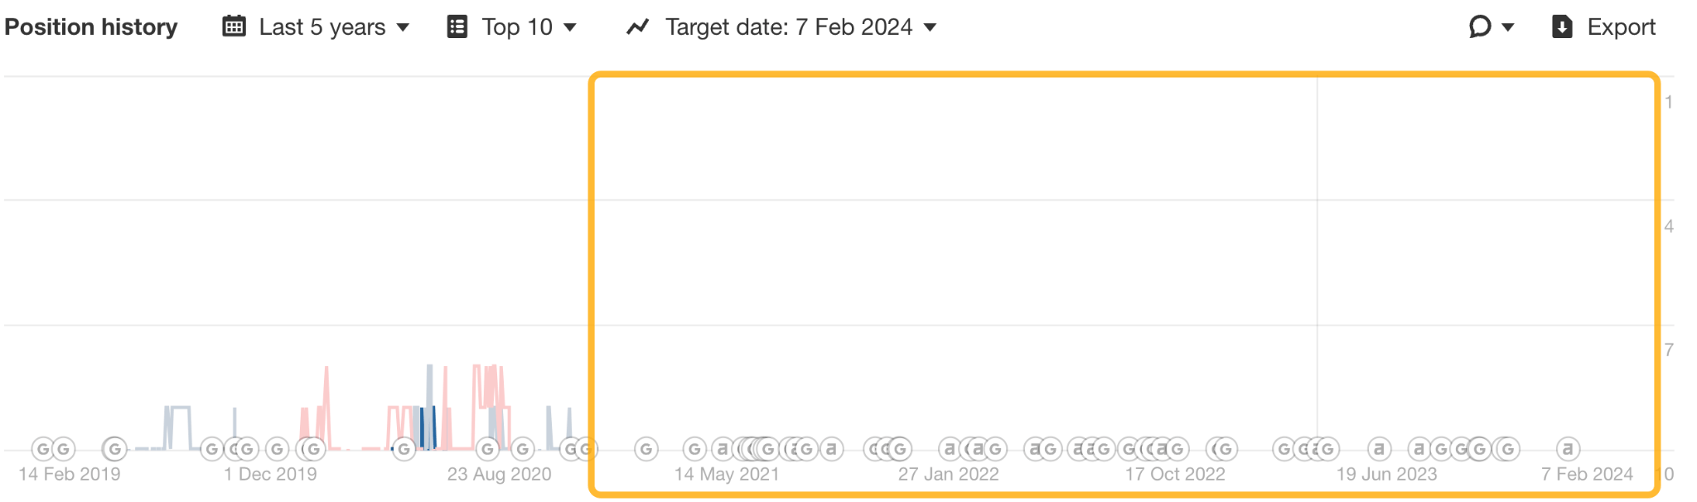Click the Google update marker near 14 Feb 2019
The height and width of the screenshot is (502, 1697).
(41, 448)
